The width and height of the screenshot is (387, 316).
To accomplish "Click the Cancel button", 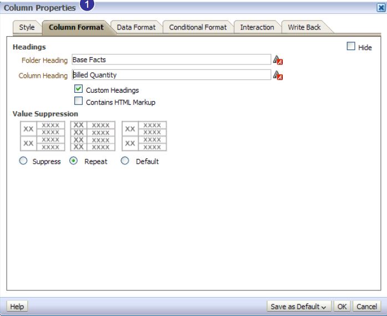I will click(366, 307).
